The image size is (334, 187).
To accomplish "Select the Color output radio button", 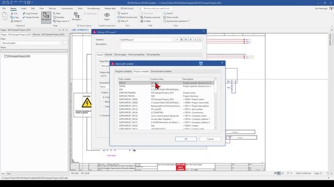I will coord(104,97).
